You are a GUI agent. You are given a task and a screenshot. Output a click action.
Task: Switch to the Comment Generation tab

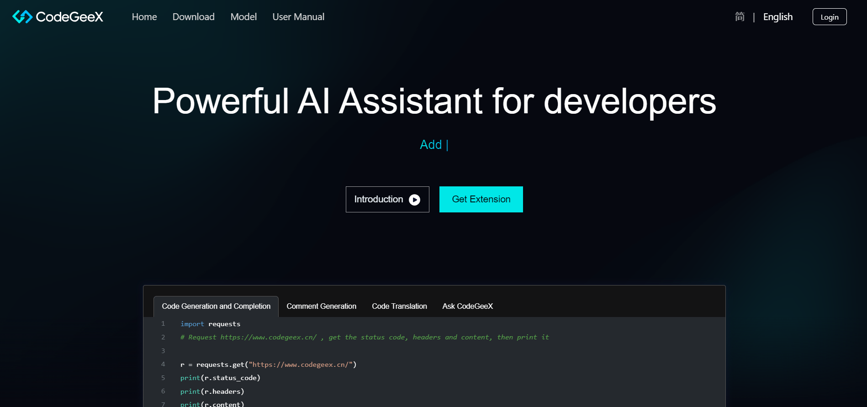[322, 307]
